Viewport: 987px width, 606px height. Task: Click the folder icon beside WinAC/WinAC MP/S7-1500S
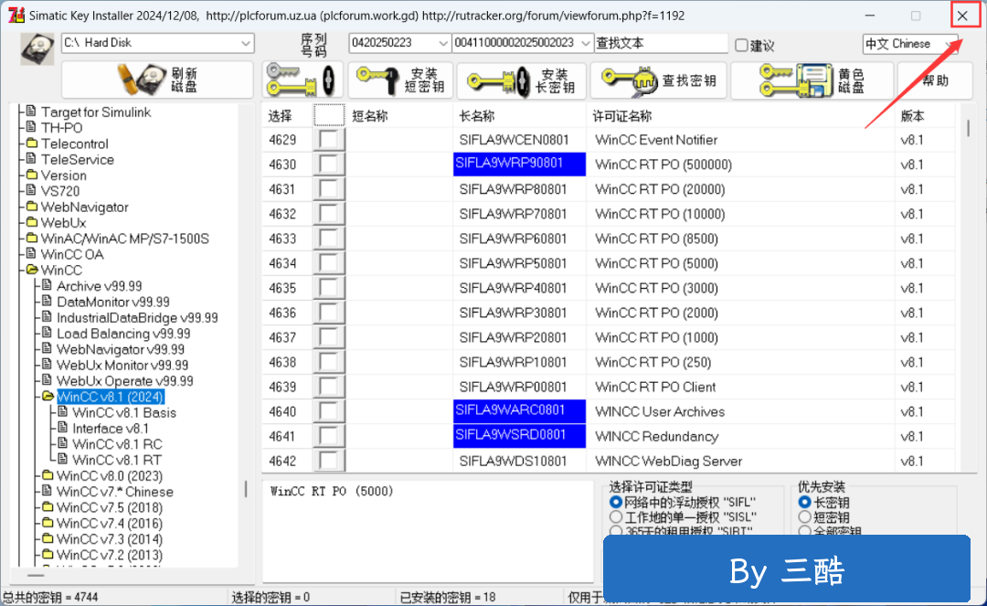[31, 238]
